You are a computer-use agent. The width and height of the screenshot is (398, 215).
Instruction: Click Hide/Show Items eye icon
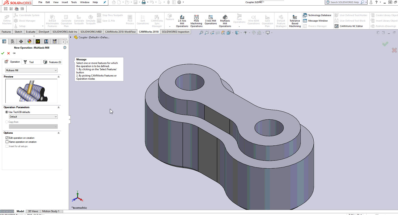tap(245, 33)
